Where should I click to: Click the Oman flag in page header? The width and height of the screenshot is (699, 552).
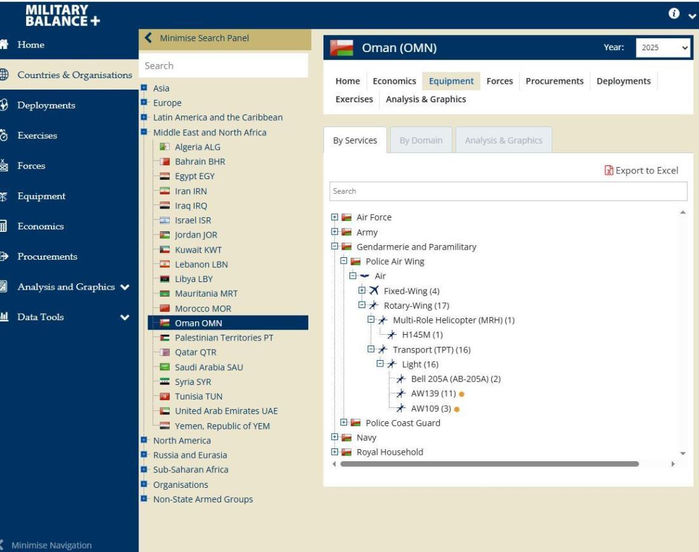tap(341, 48)
